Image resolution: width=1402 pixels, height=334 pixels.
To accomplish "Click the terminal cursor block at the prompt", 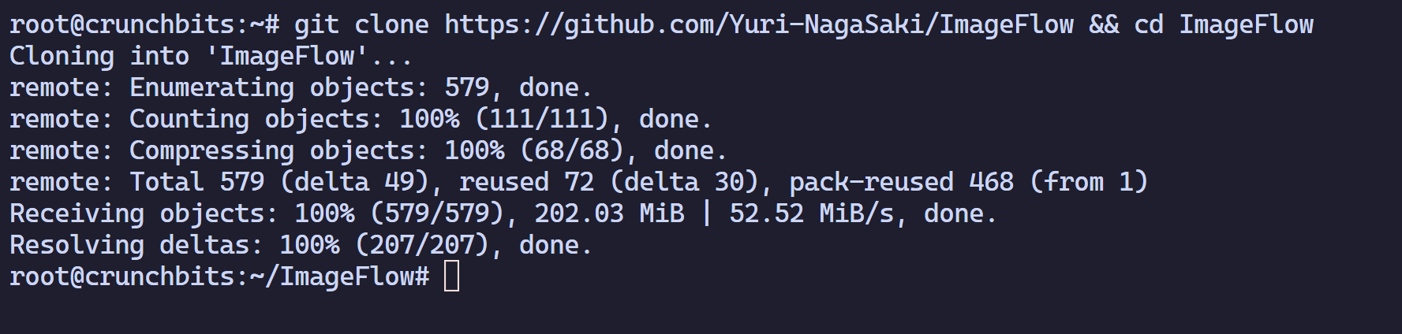I will [451, 276].
